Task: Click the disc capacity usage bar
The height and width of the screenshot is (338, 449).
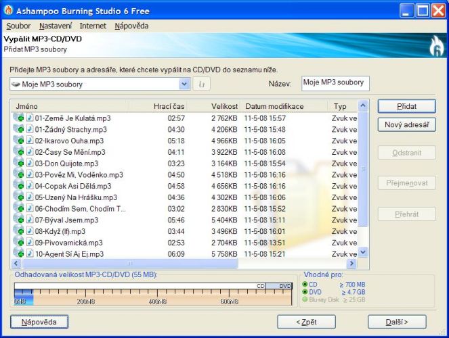Action: coord(153,294)
